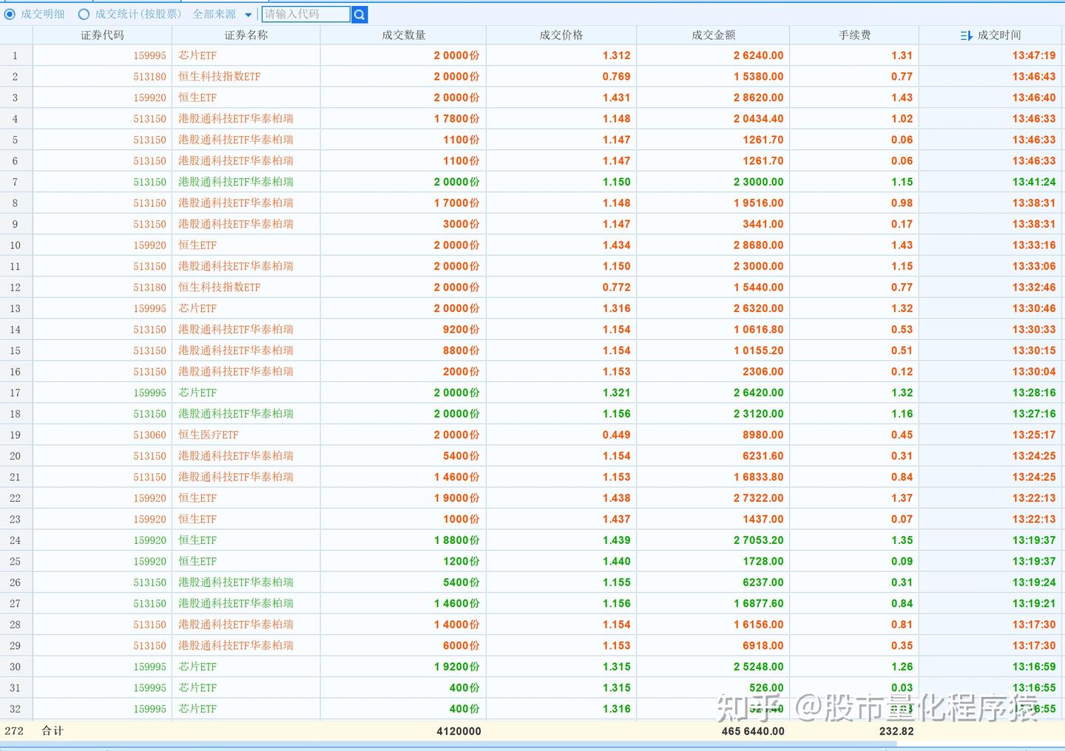Click the 成交时间 column header label
Image resolution: width=1065 pixels, height=751 pixels.
pos(999,35)
